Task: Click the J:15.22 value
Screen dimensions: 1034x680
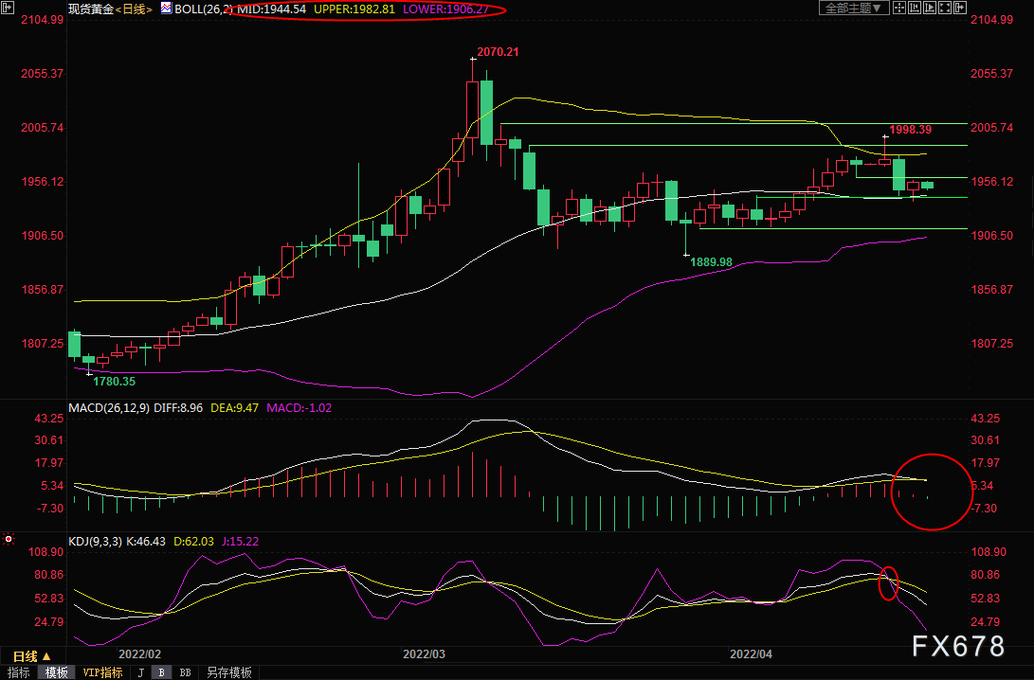Action: pyautogui.click(x=240, y=542)
